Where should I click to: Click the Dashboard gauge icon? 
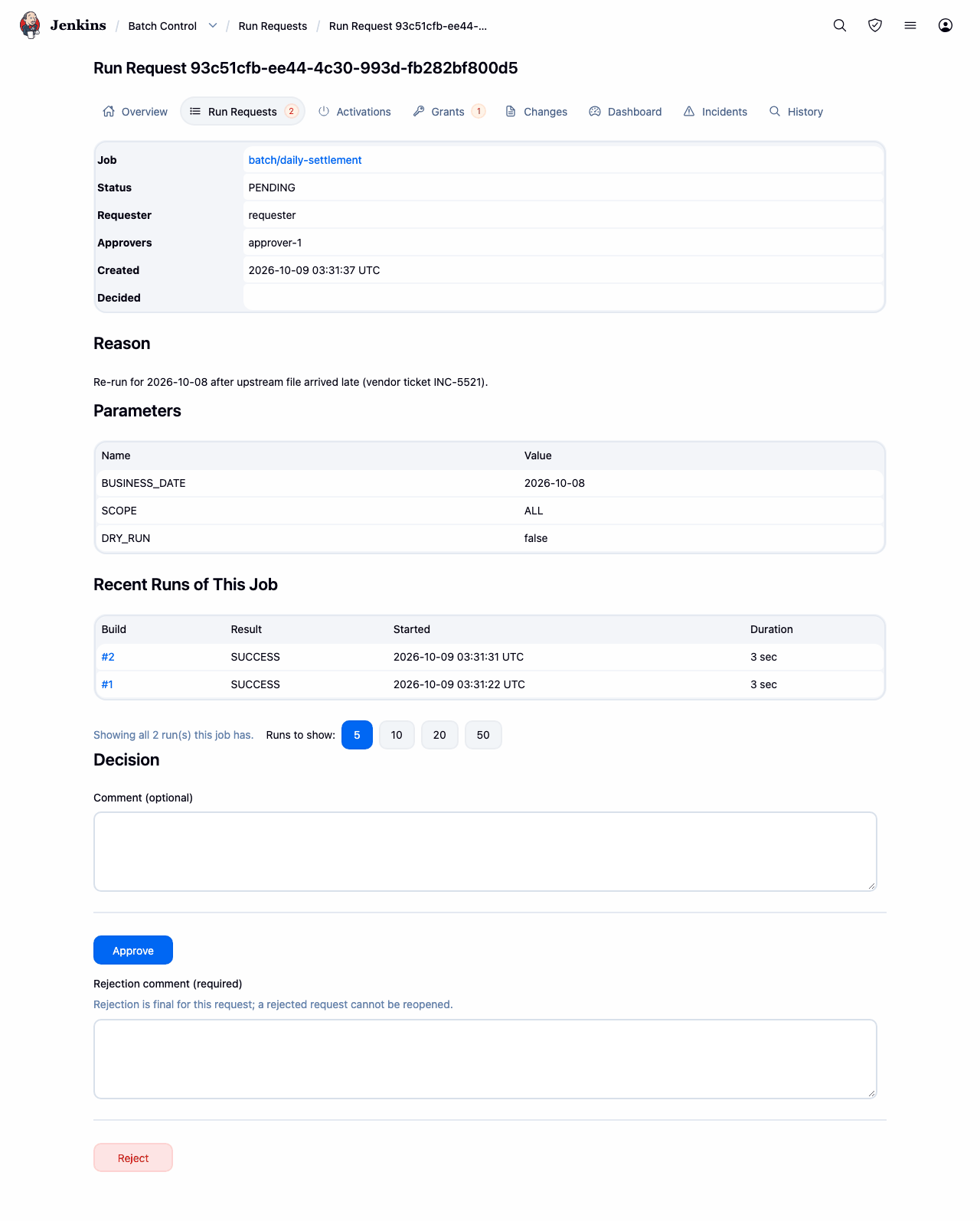[x=595, y=111]
